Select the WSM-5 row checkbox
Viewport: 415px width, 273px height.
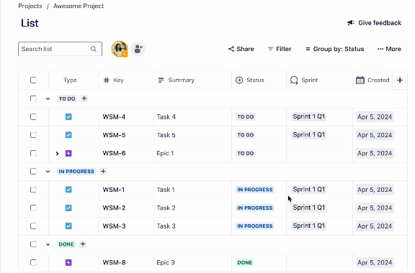[33, 135]
